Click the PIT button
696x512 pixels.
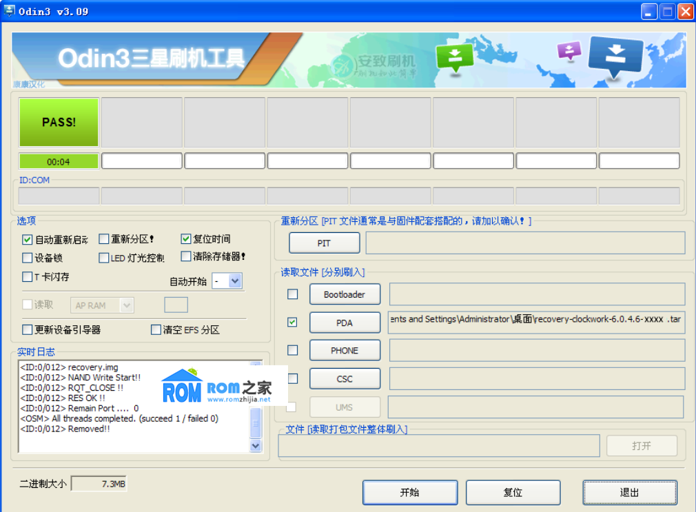[x=324, y=243]
